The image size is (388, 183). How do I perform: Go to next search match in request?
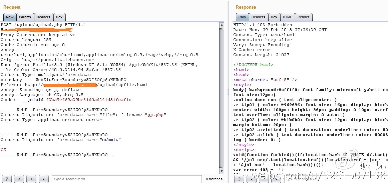(x=43, y=179)
